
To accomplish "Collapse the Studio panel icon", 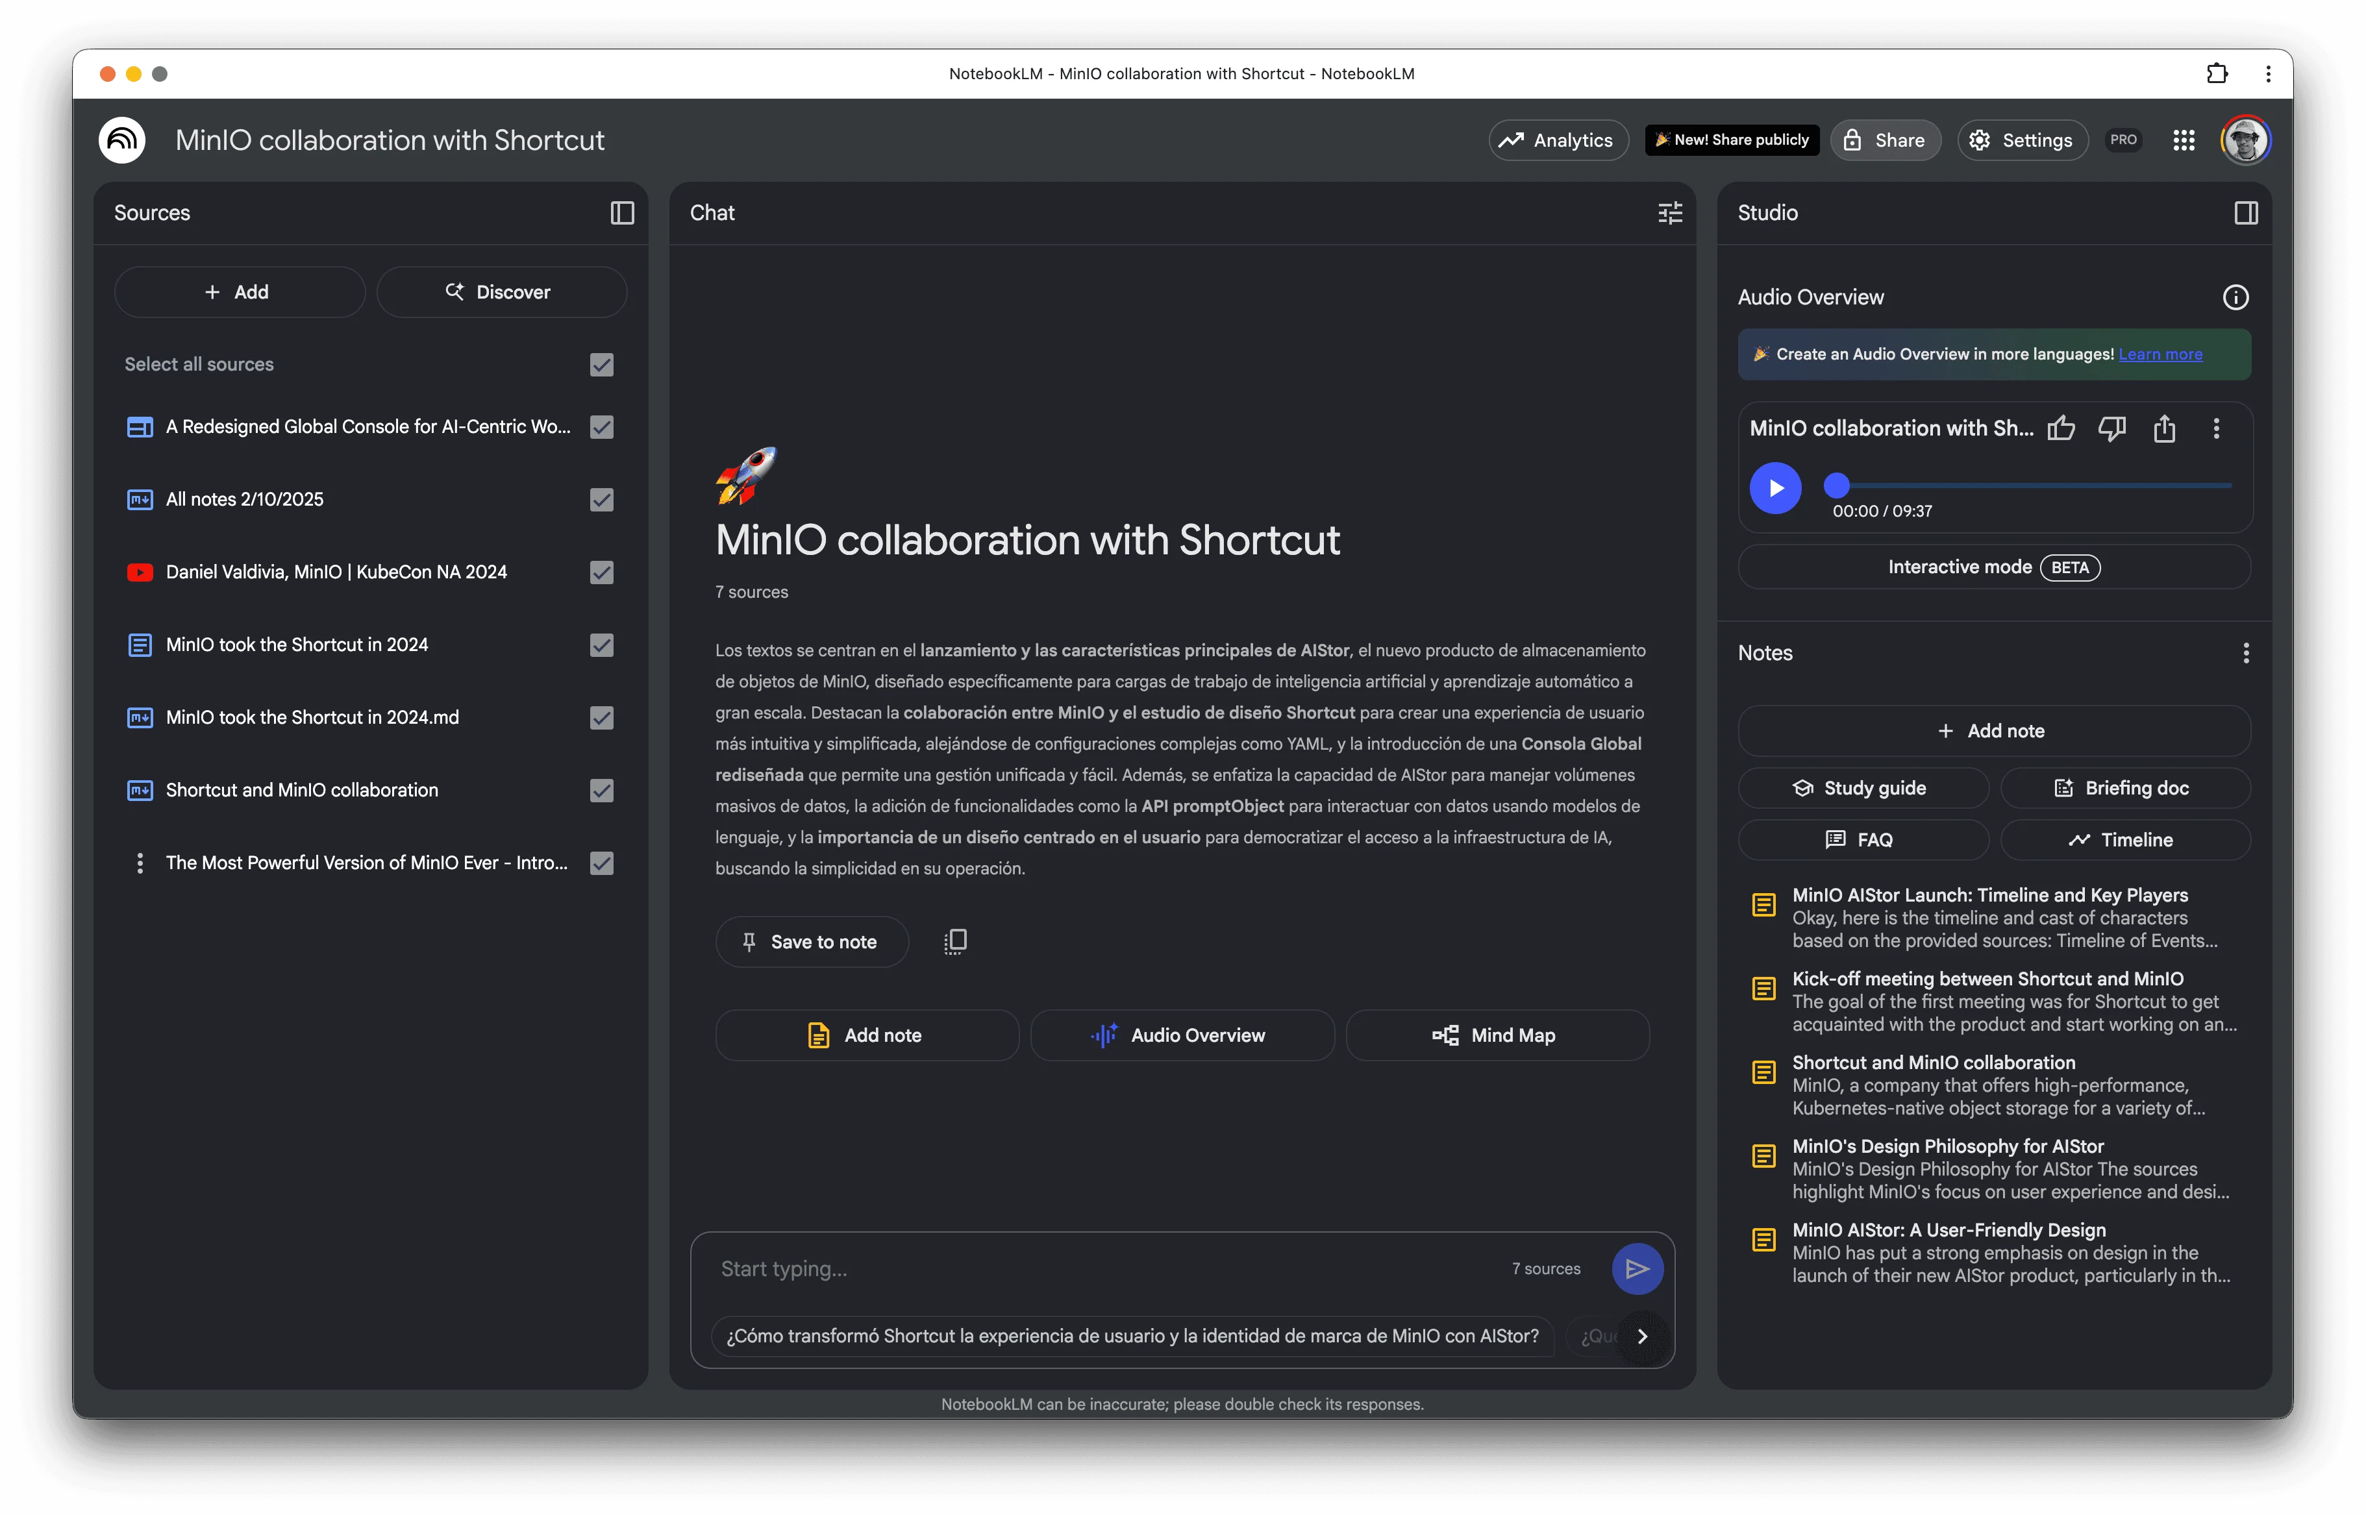I will [x=2245, y=212].
